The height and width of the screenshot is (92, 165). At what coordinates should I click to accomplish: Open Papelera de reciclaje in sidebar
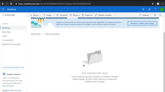tap(11, 44)
